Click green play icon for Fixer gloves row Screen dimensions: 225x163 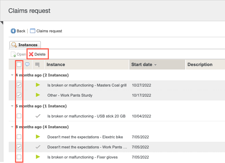(38, 157)
